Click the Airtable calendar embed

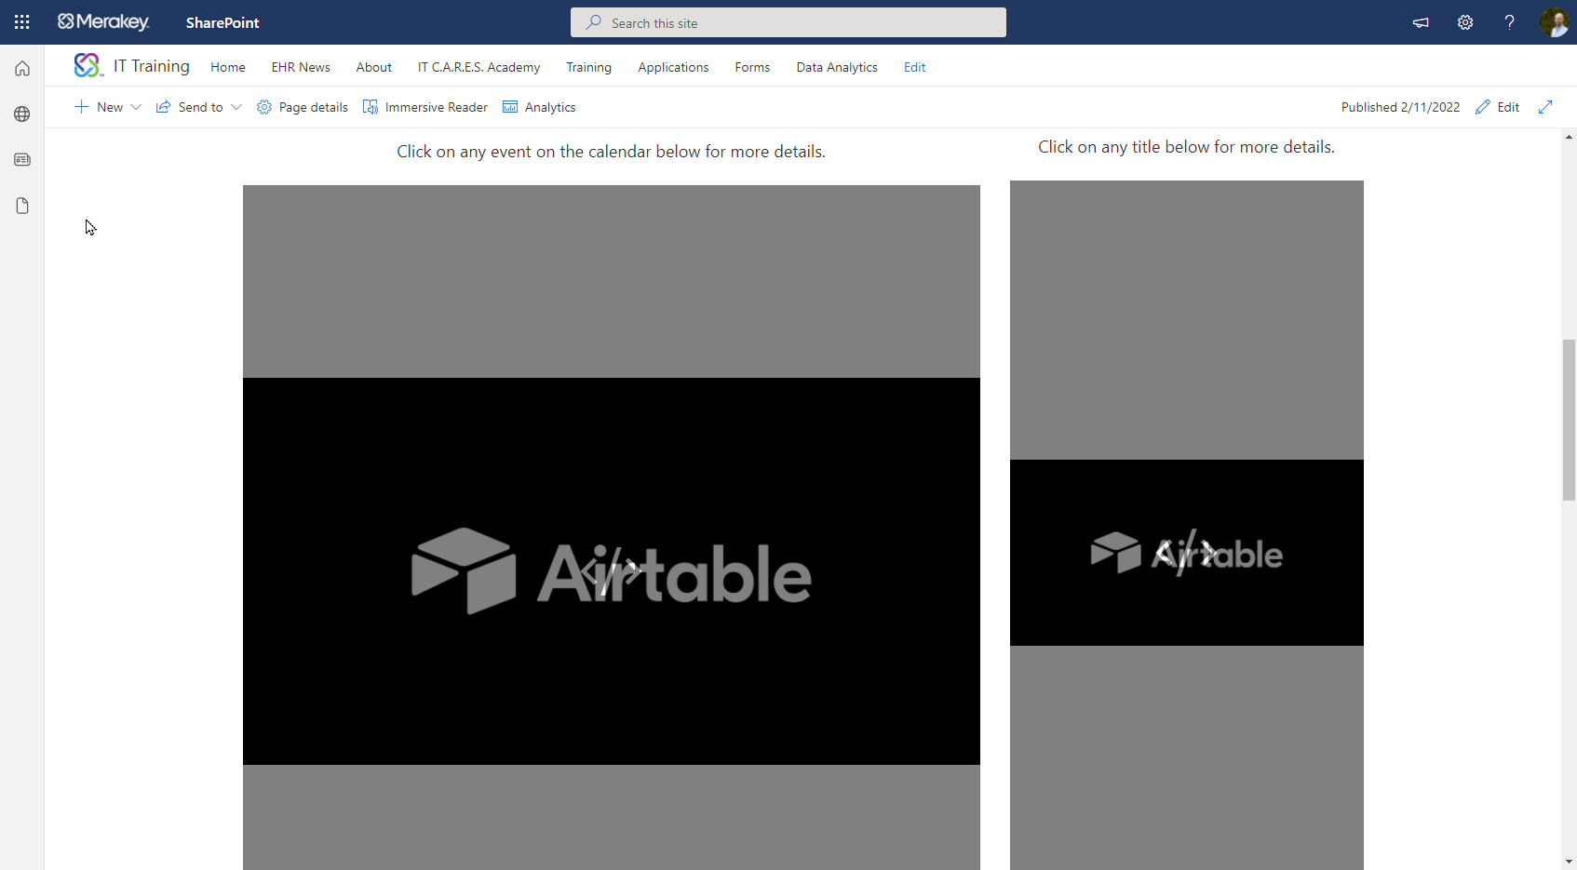pos(612,528)
